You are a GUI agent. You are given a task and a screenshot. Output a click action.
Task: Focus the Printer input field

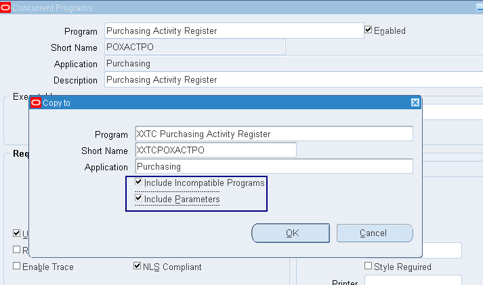(x=413, y=281)
